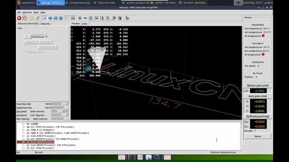This screenshot has height=162, width=289.
Task: Click the Reset button in Eoffsets panel
Action: click(258, 136)
